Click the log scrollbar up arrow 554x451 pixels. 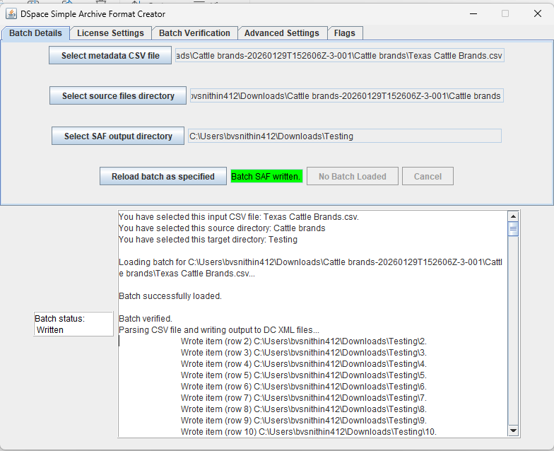pos(514,216)
